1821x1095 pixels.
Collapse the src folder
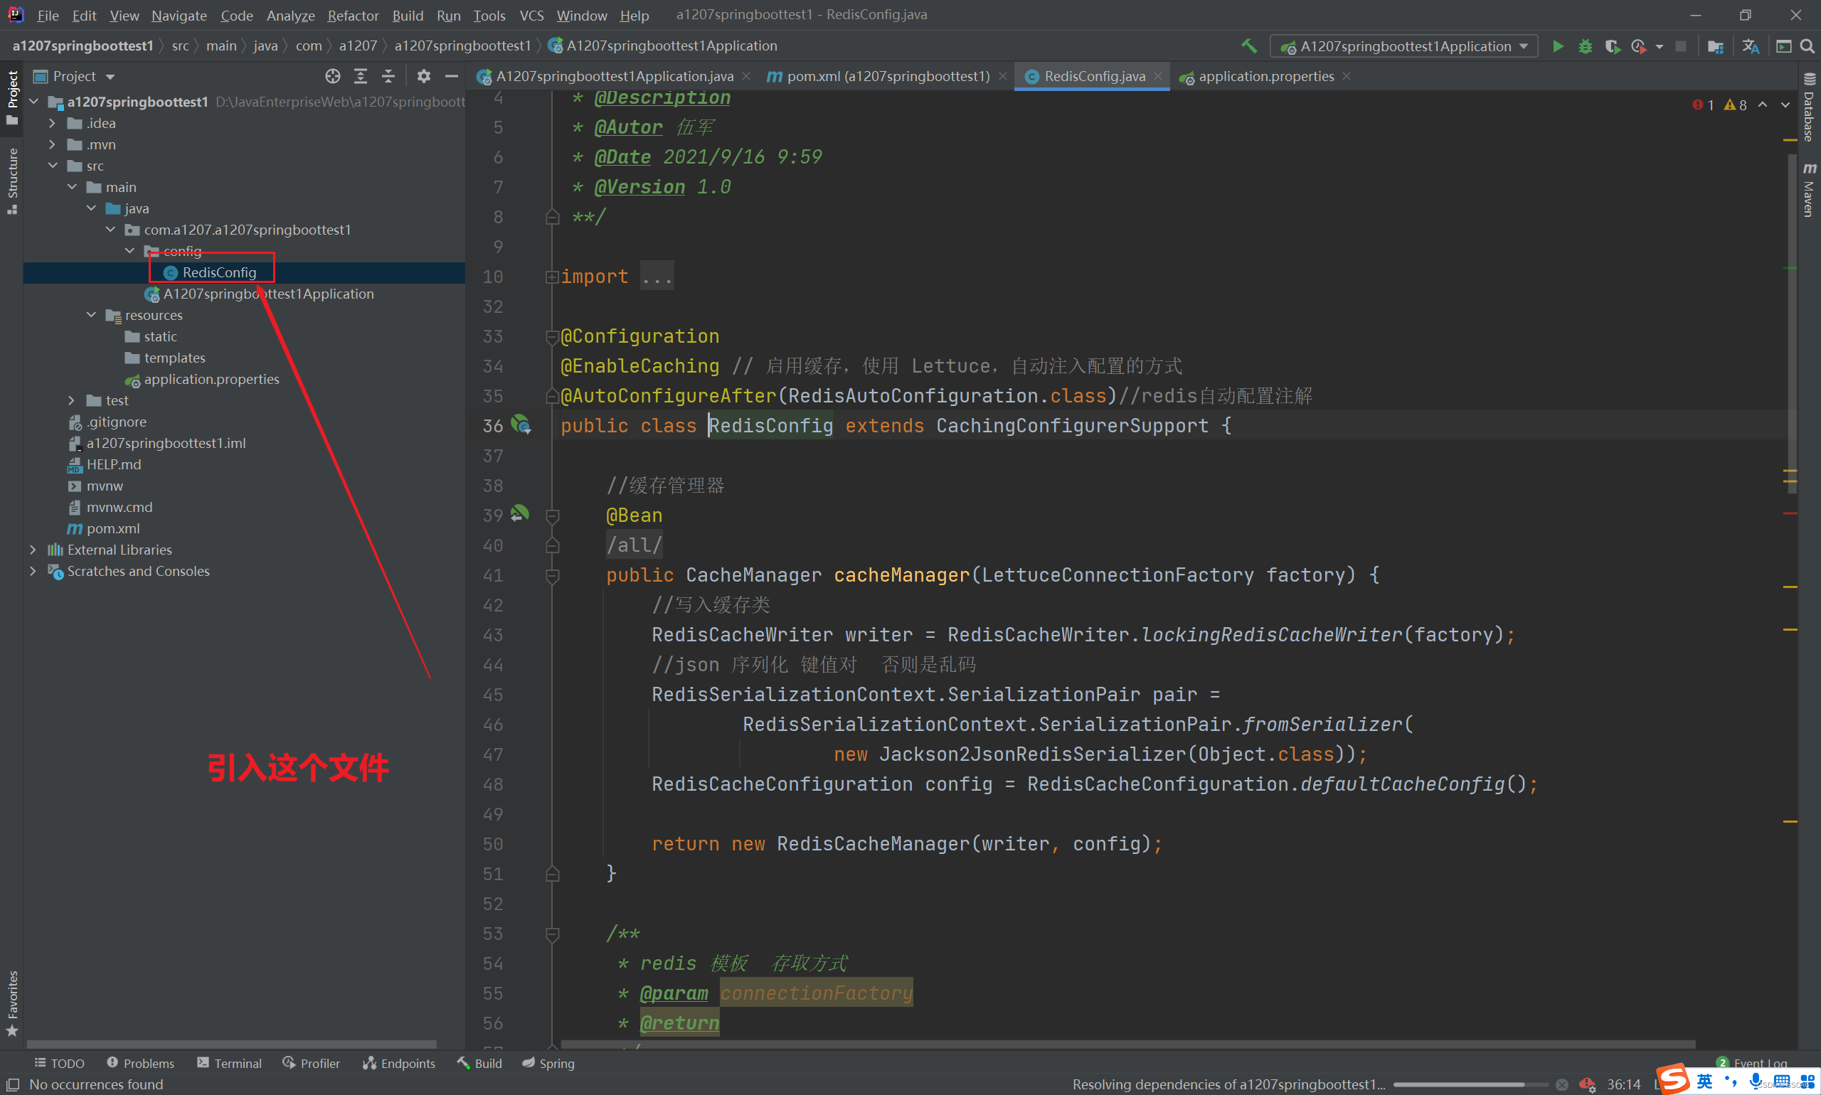click(x=53, y=166)
